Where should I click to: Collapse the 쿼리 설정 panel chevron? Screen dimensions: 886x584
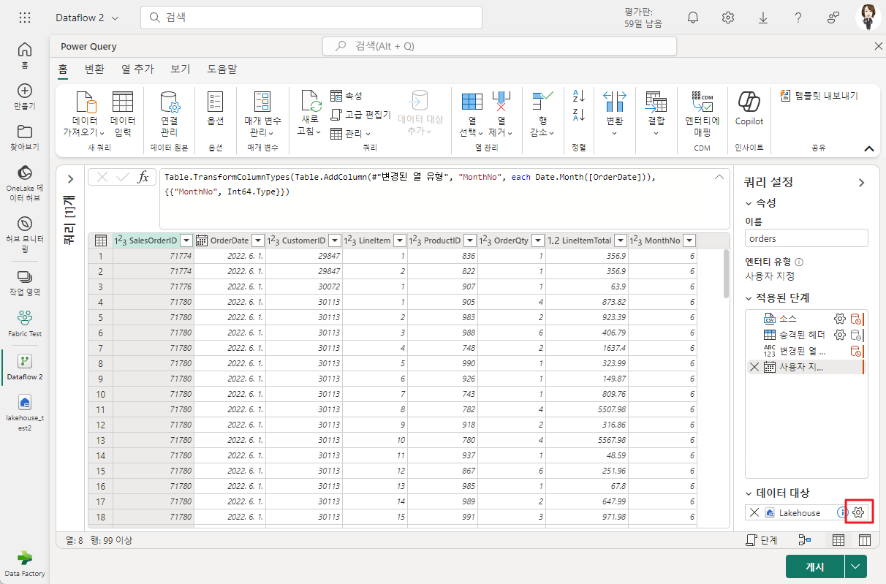[x=861, y=183]
